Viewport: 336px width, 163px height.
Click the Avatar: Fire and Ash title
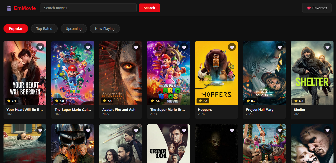click(119, 110)
